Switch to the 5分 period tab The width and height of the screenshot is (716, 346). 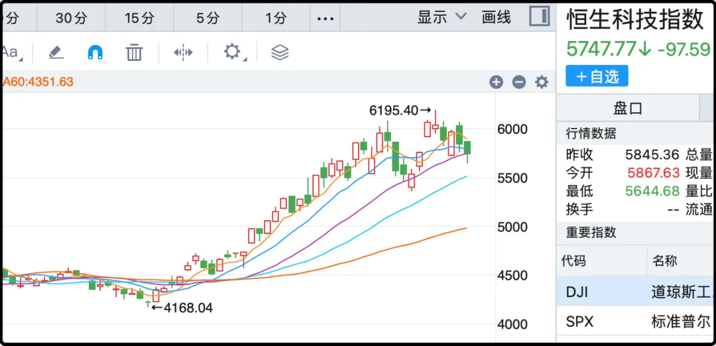coord(208,18)
